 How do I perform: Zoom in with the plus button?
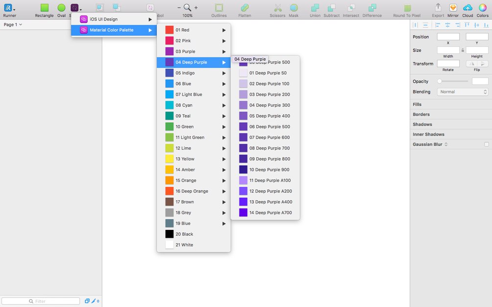click(196, 7)
